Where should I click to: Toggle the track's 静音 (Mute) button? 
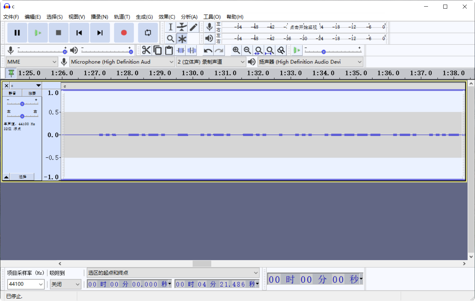point(12,93)
